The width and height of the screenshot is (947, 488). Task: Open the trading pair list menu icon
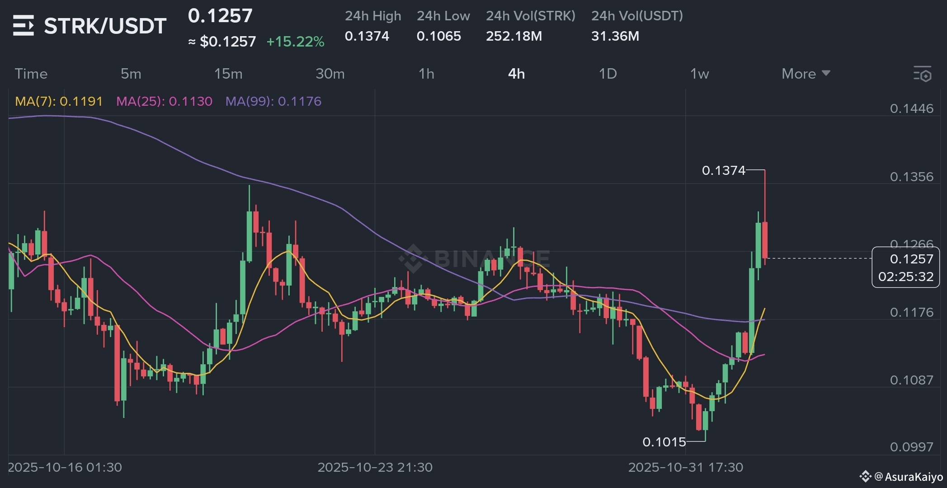click(x=23, y=25)
